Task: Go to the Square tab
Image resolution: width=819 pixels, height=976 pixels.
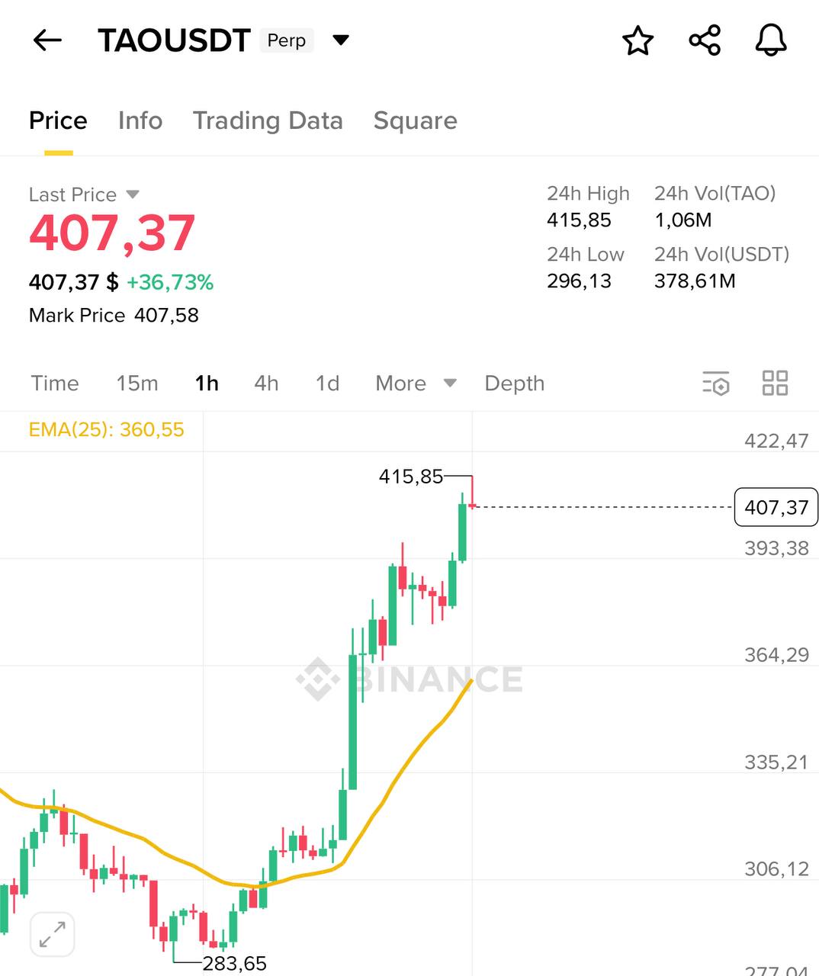Action: (415, 120)
